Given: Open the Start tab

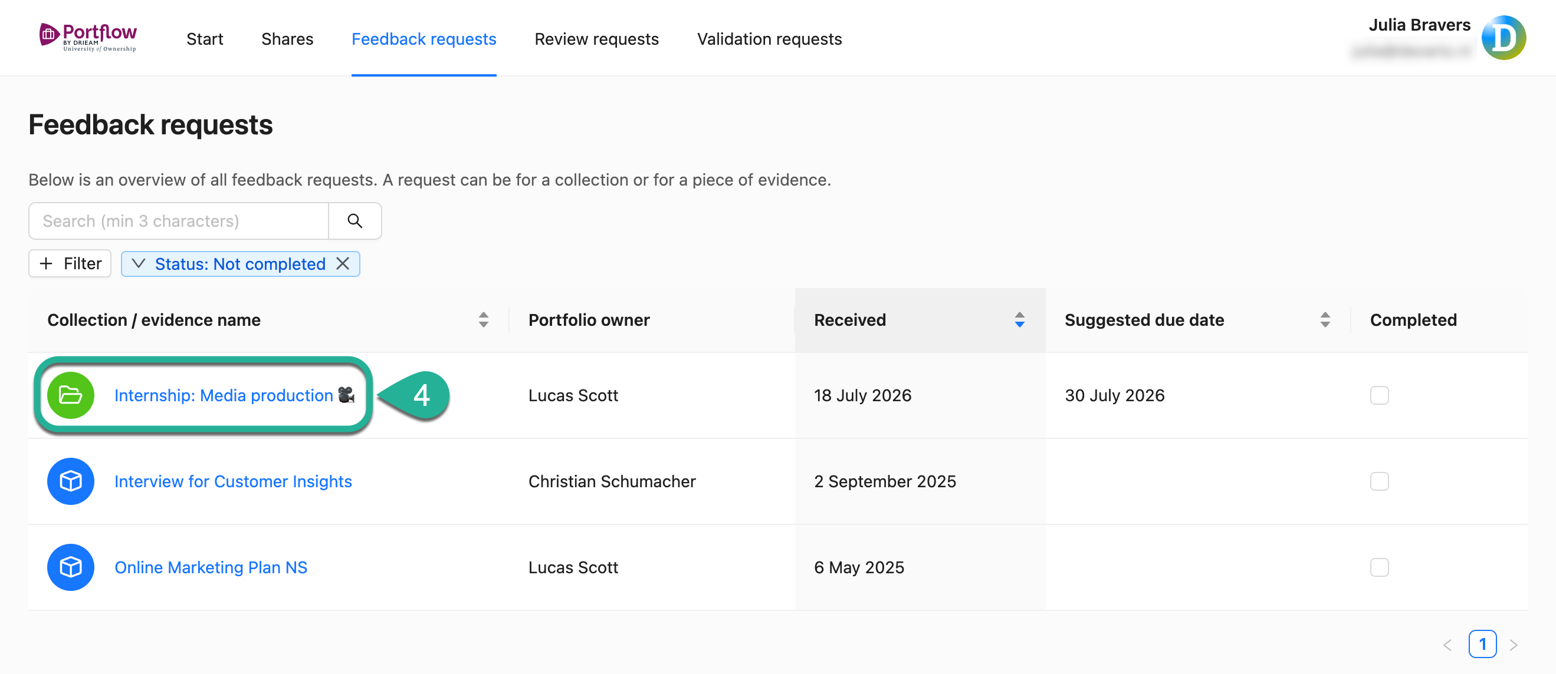Looking at the screenshot, I should (205, 39).
